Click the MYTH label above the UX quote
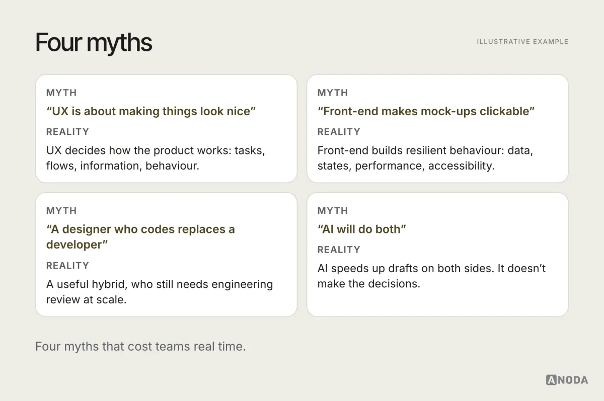 [61, 93]
